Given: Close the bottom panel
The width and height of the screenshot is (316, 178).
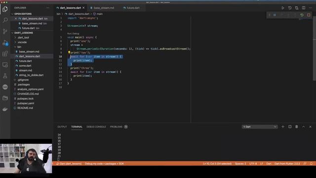Looking at the screenshot, I should [311, 127].
